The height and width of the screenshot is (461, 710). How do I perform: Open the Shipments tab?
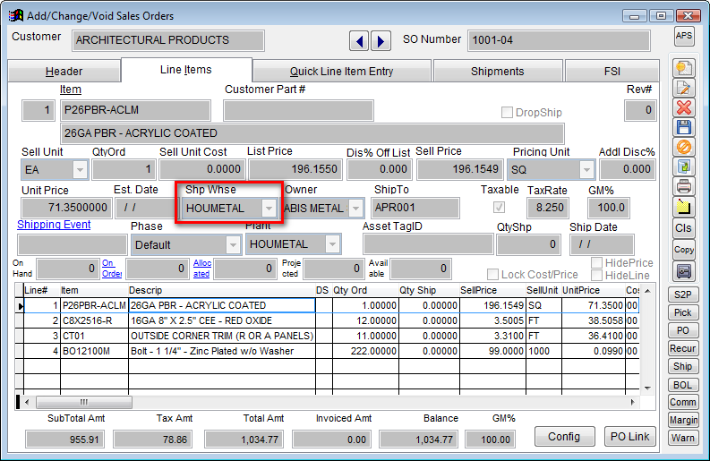point(497,72)
